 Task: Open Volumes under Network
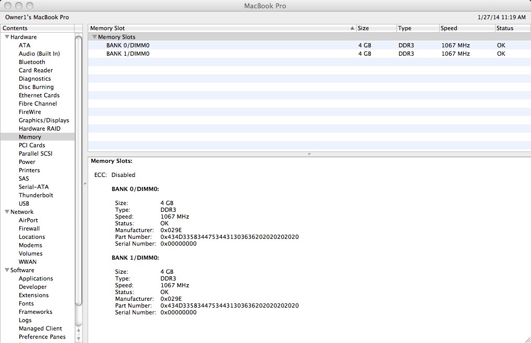pyautogui.click(x=30, y=253)
